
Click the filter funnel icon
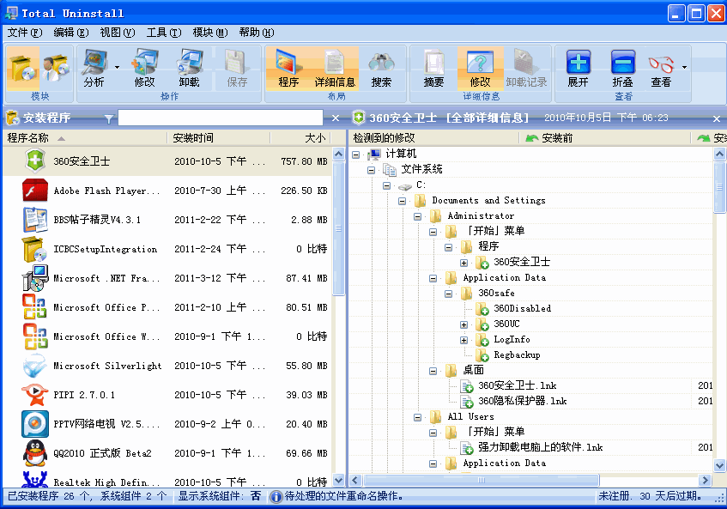pyautogui.click(x=109, y=118)
